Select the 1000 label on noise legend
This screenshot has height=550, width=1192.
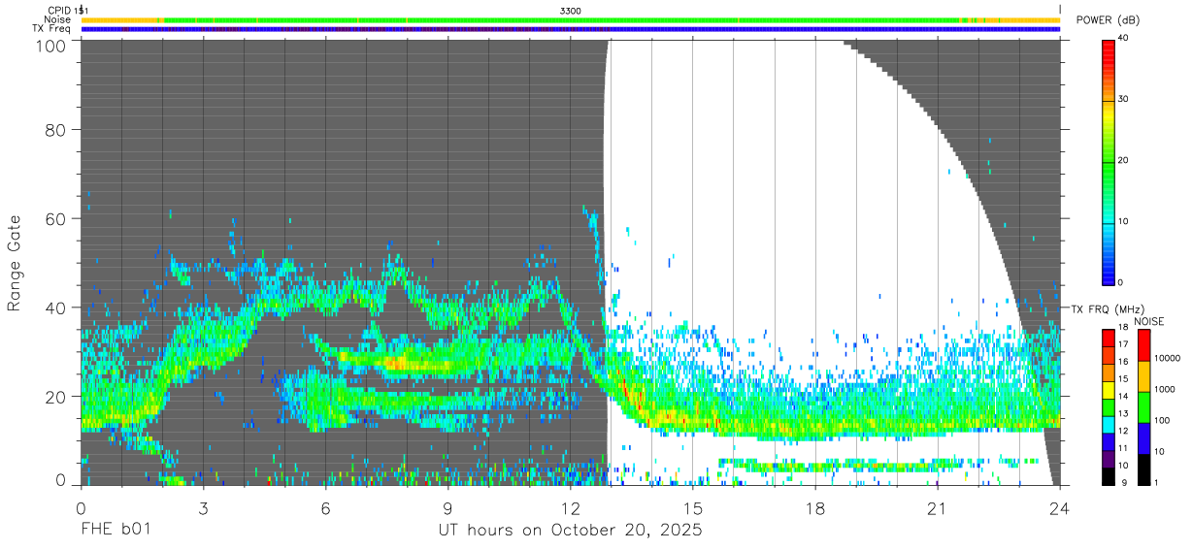(1165, 390)
